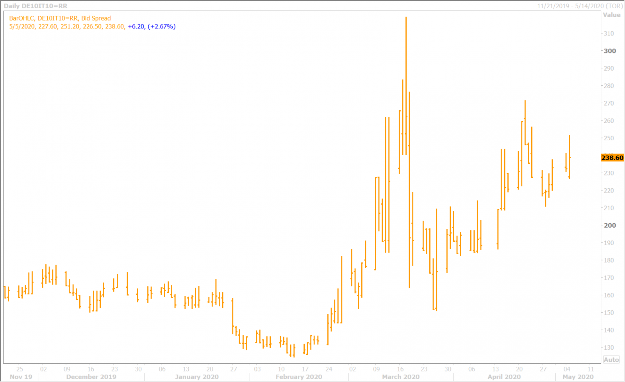
Task: Click the 310 value axis label
Action: (x=609, y=34)
